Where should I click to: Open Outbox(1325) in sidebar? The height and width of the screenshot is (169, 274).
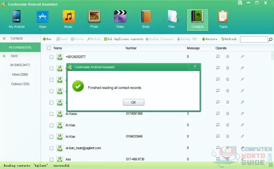pyautogui.click(x=20, y=84)
